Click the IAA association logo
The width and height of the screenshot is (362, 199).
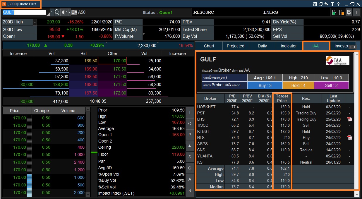[338, 60]
